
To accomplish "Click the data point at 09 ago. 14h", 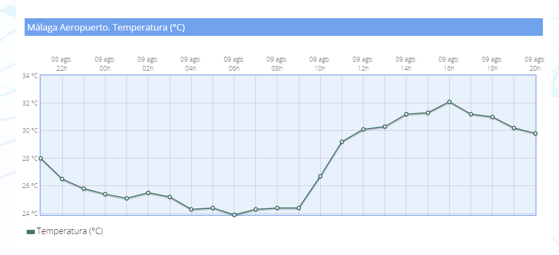I will pos(406,114).
